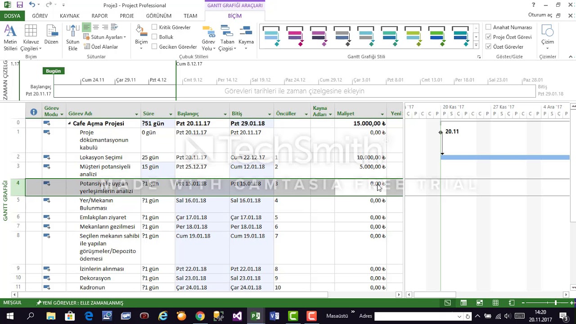Enable the Bolluk checkbox
The height and width of the screenshot is (324, 576).
click(154, 37)
